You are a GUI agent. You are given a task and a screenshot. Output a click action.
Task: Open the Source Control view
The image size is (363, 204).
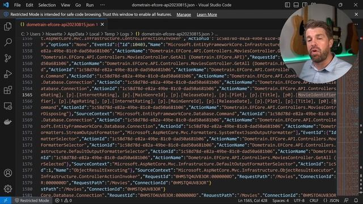point(8,58)
